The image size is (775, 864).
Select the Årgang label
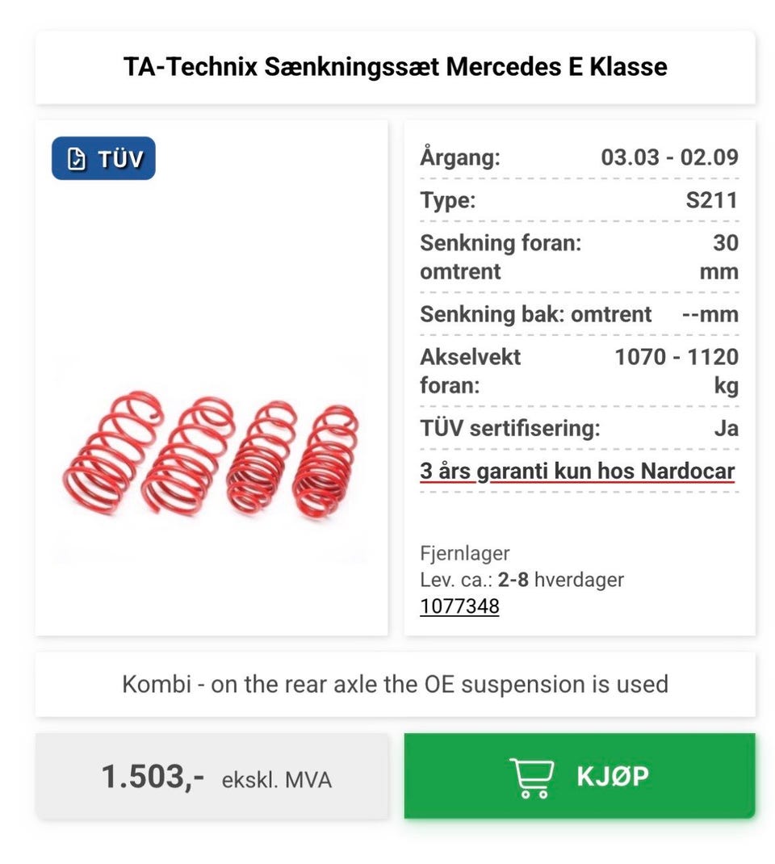click(x=460, y=157)
